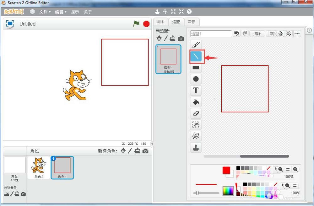
Task: Set costume center crosshair
Action: (x=297, y=34)
